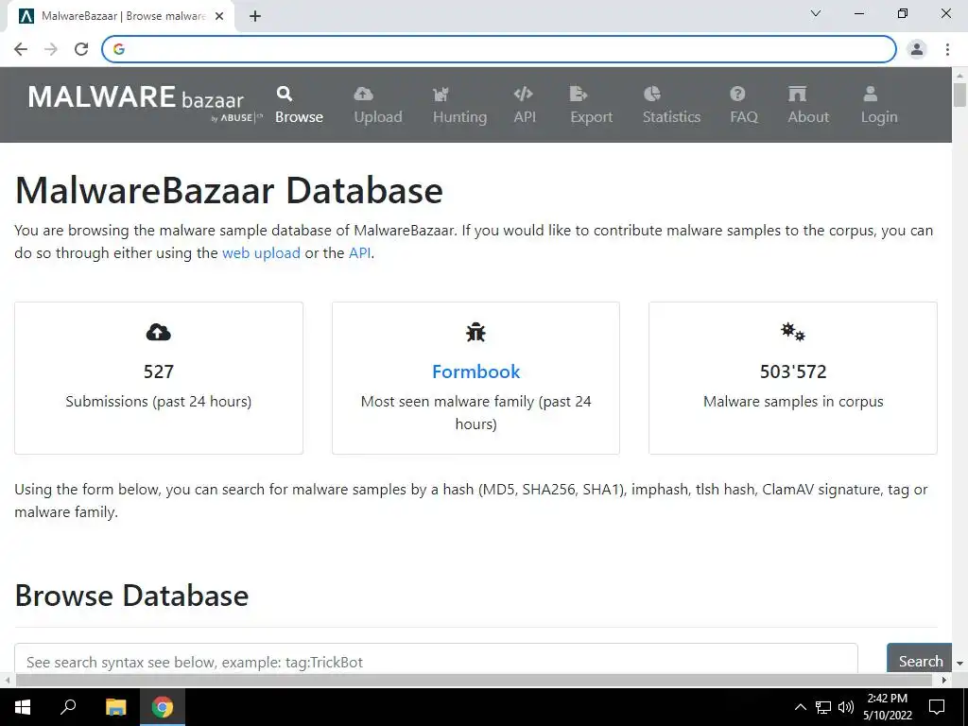The image size is (968, 726).
Task: Open the Statistics menu label
Action: [x=672, y=116]
